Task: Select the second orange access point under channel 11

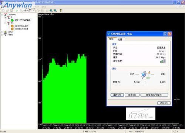Action: [20, 29]
